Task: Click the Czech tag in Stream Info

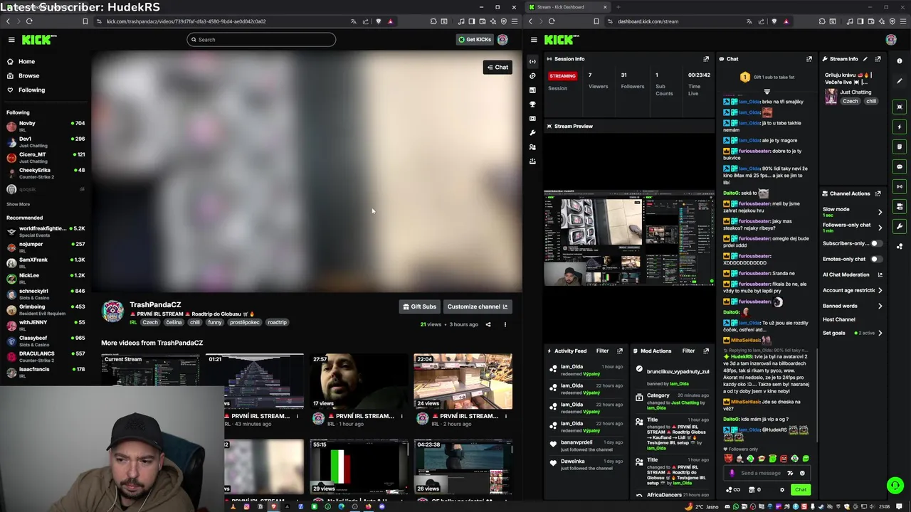Action: point(851,101)
